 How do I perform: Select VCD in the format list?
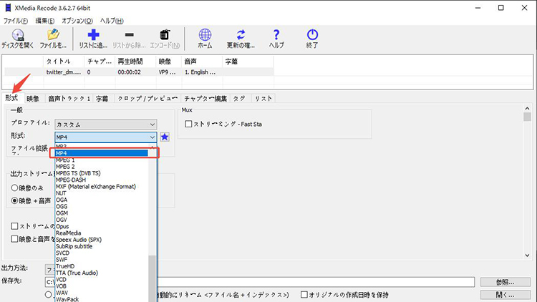pyautogui.click(x=102, y=279)
